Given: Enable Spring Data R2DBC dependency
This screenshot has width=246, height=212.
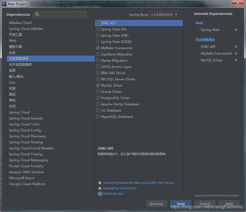Looking at the screenshot, I should (98, 42).
